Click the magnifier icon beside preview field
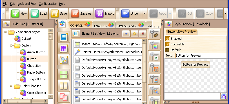The height and width of the screenshot is (104, 229). 223,96
